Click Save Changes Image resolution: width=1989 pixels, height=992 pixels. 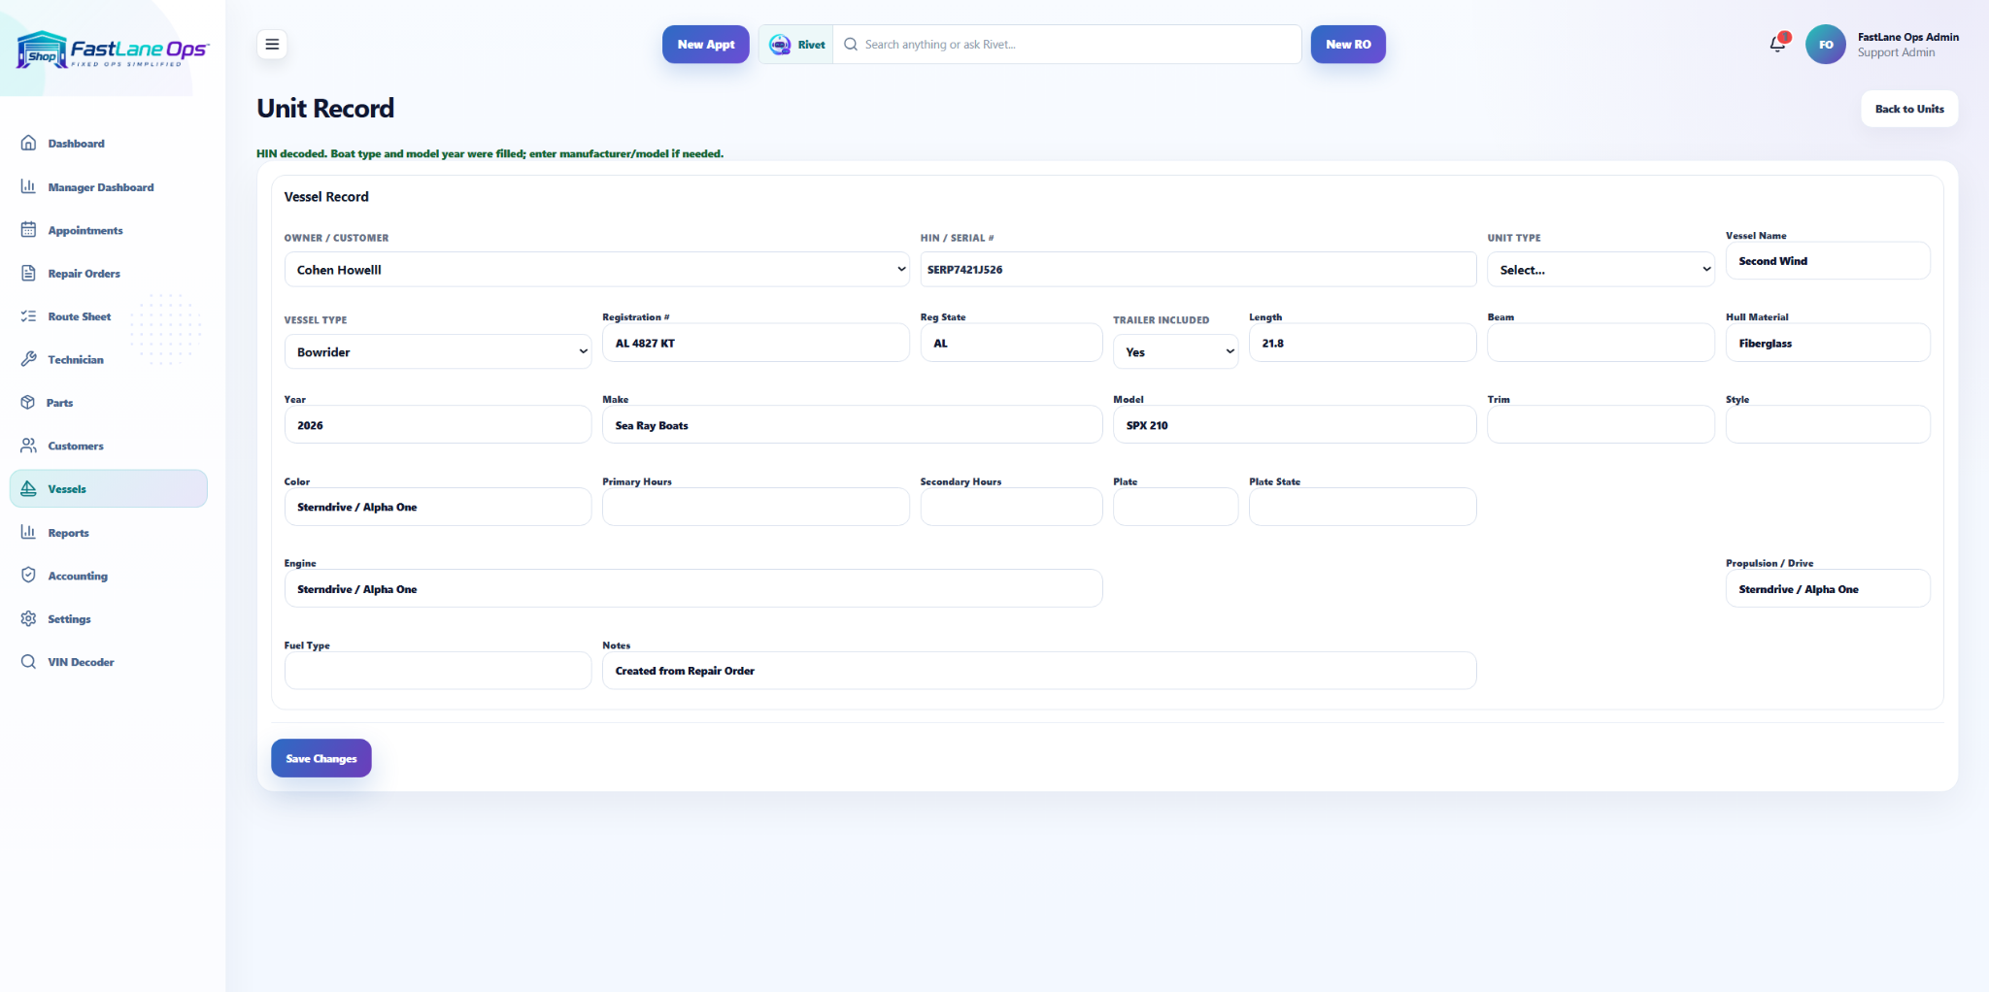point(321,758)
